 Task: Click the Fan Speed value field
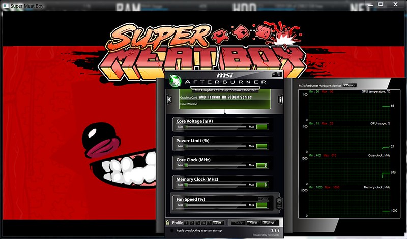point(261,205)
